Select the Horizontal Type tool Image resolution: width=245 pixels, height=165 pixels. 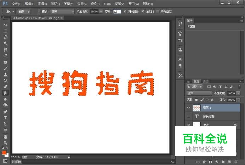[5, 118]
